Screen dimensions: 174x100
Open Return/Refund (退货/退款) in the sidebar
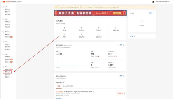pos(8,14)
